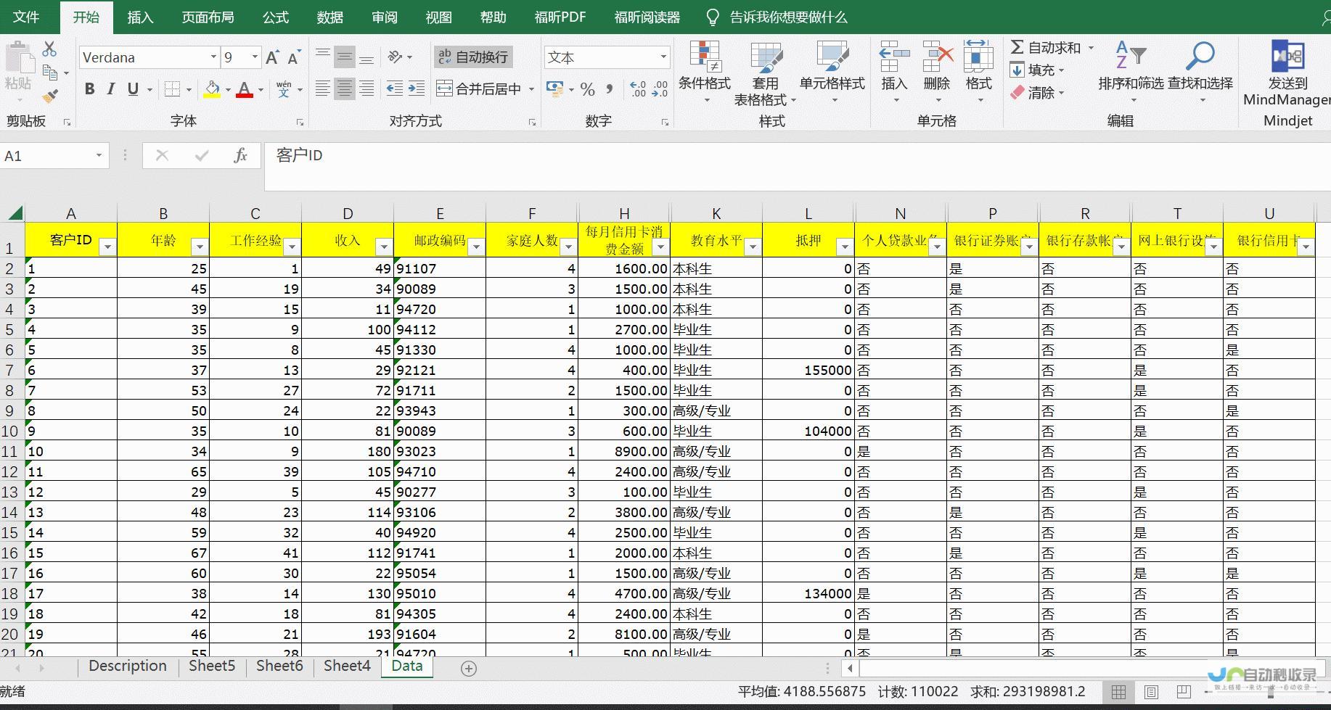The height and width of the screenshot is (710, 1331).
Task: Open 查找和选择 find and select
Action: pyautogui.click(x=1200, y=70)
